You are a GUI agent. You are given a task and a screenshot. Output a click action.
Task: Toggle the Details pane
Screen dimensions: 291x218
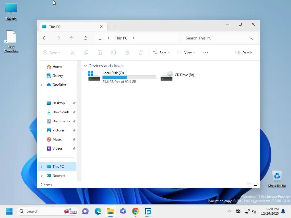pos(244,53)
